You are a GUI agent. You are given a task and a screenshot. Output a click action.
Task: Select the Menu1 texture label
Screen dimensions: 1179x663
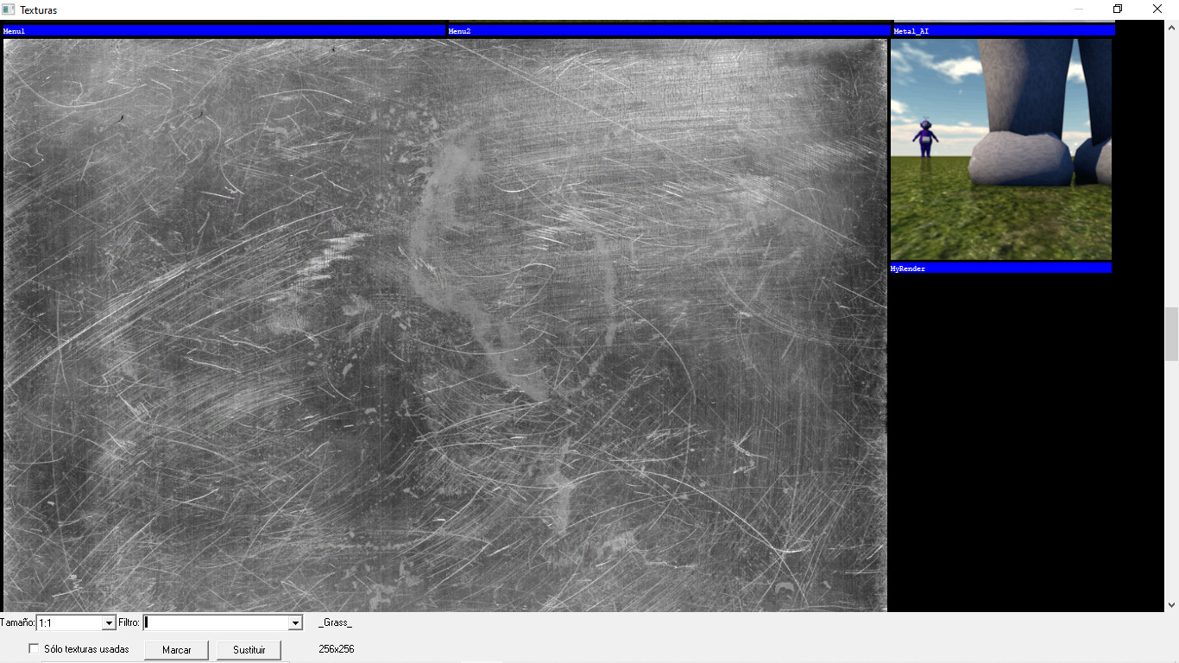(x=224, y=31)
